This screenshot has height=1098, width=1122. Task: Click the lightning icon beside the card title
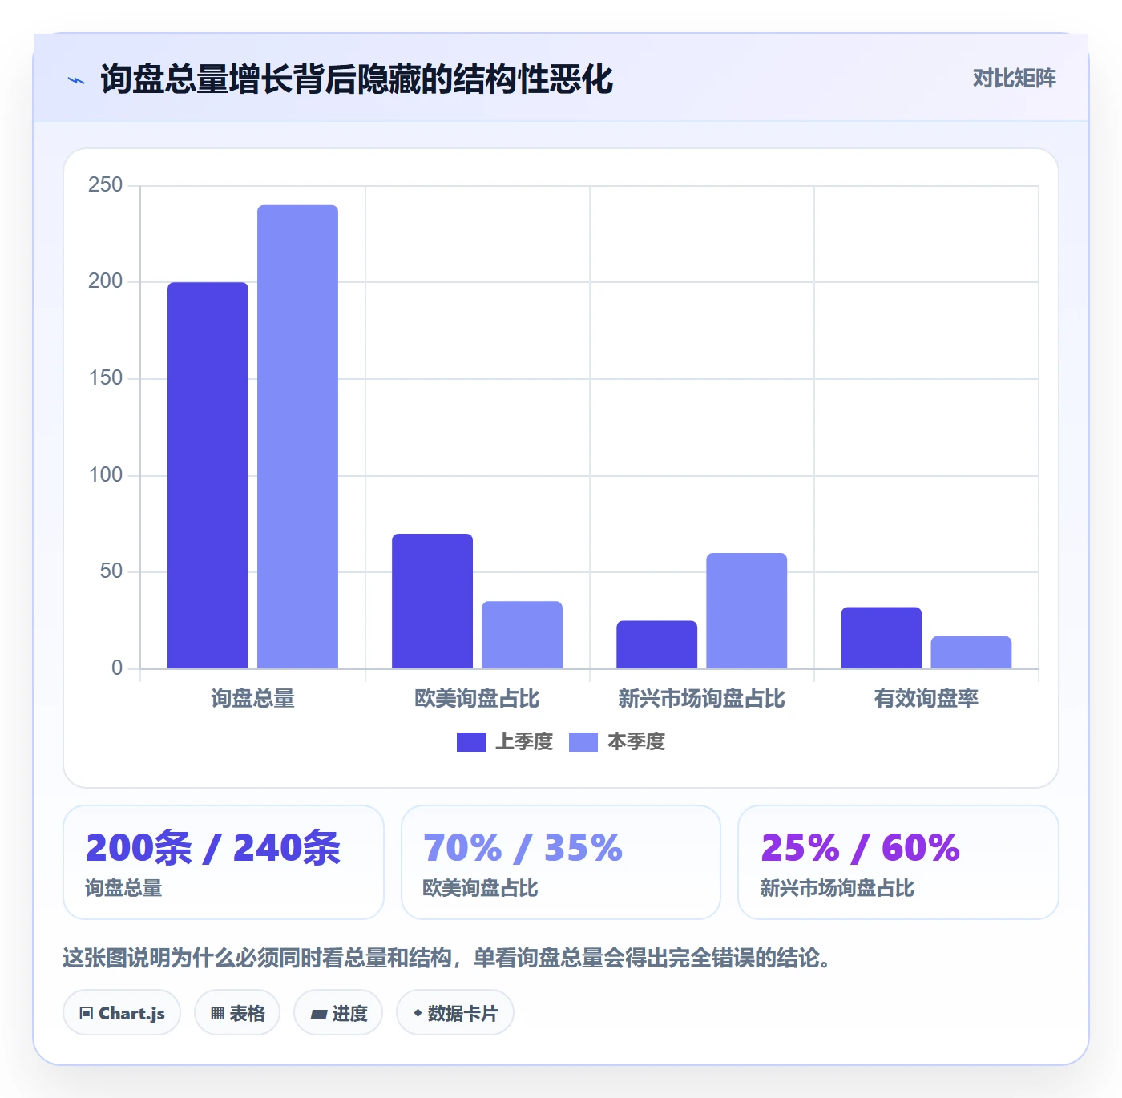[76, 80]
